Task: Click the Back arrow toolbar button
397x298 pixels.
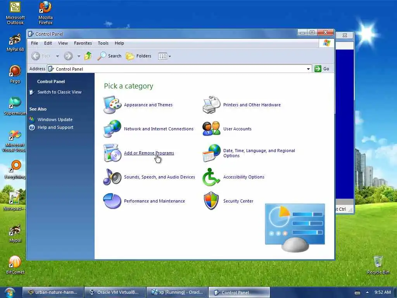Action: coord(36,56)
